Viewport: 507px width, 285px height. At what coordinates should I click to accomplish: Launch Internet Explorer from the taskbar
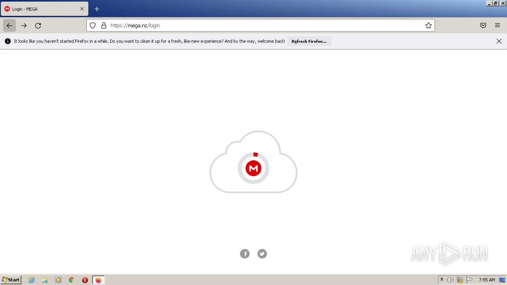click(x=32, y=280)
